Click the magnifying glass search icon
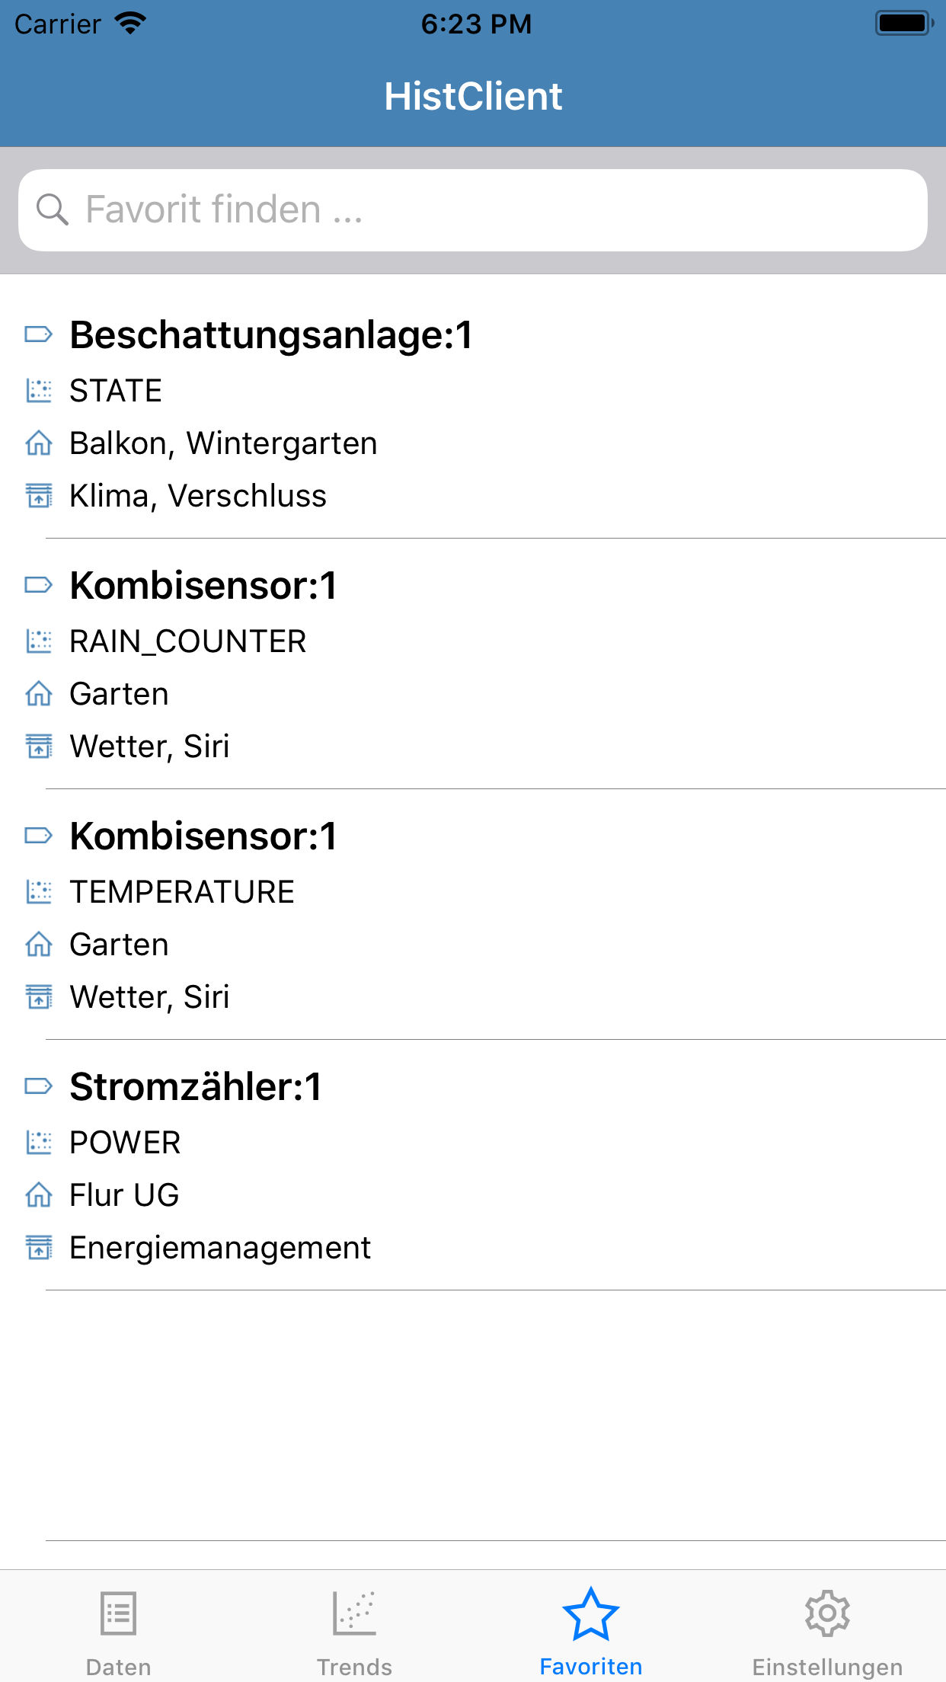This screenshot has height=1682, width=946. [x=53, y=209]
